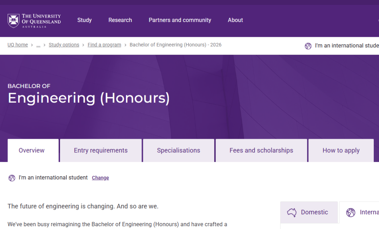This screenshot has width=379, height=229.
Task: Click the Australia map icon on Domestic
Action: click(292, 212)
